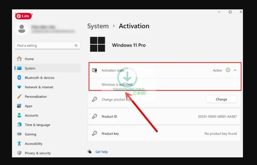The image size is (257, 165).
Task: Click the Change product key button
Action: [222, 99]
